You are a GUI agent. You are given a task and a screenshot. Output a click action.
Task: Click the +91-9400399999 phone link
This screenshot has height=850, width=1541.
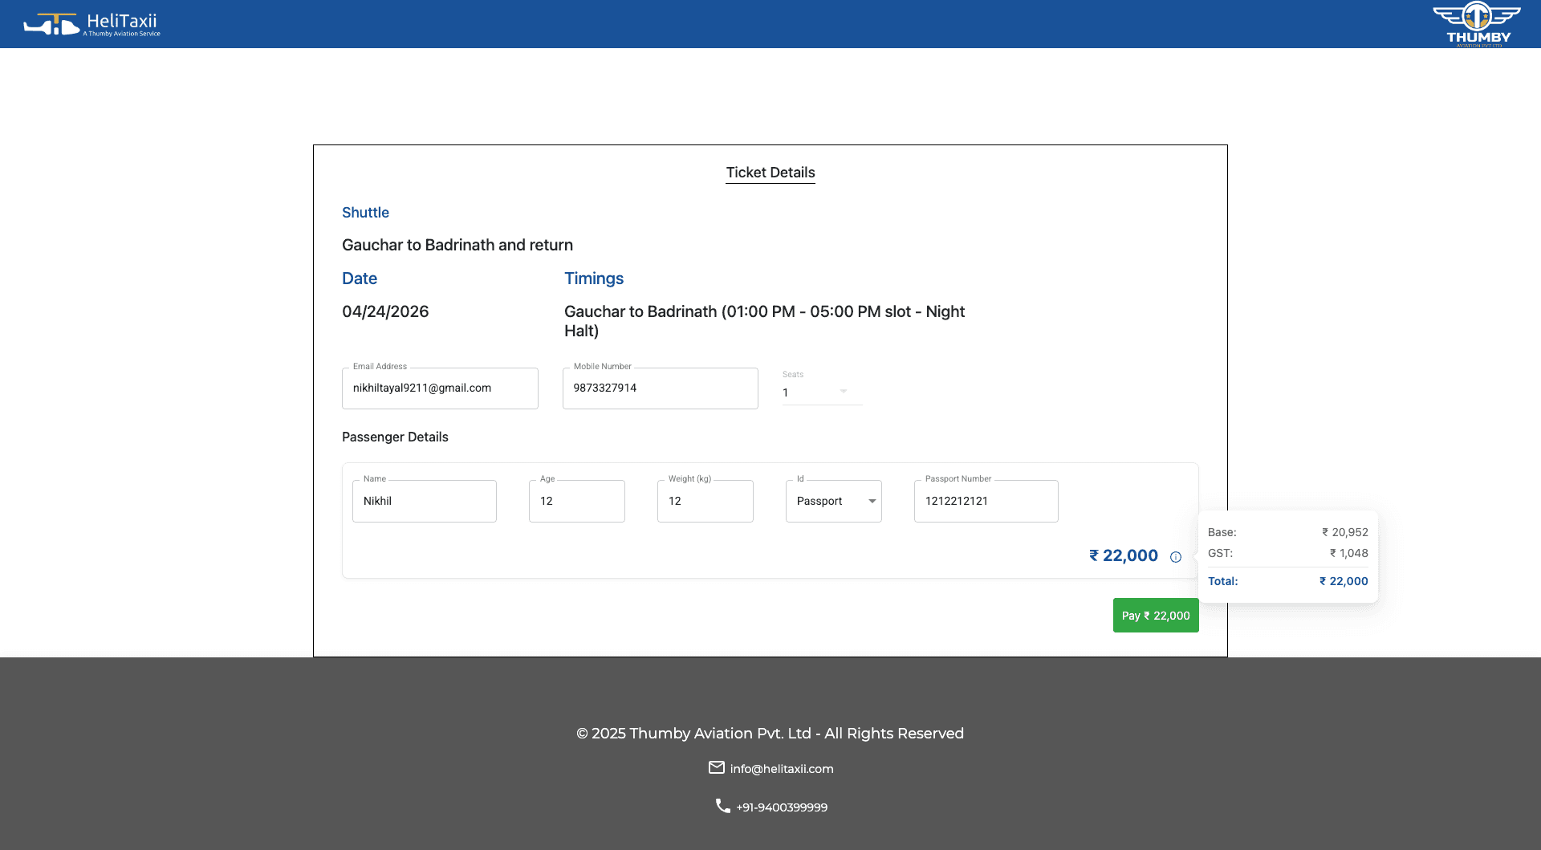782,807
